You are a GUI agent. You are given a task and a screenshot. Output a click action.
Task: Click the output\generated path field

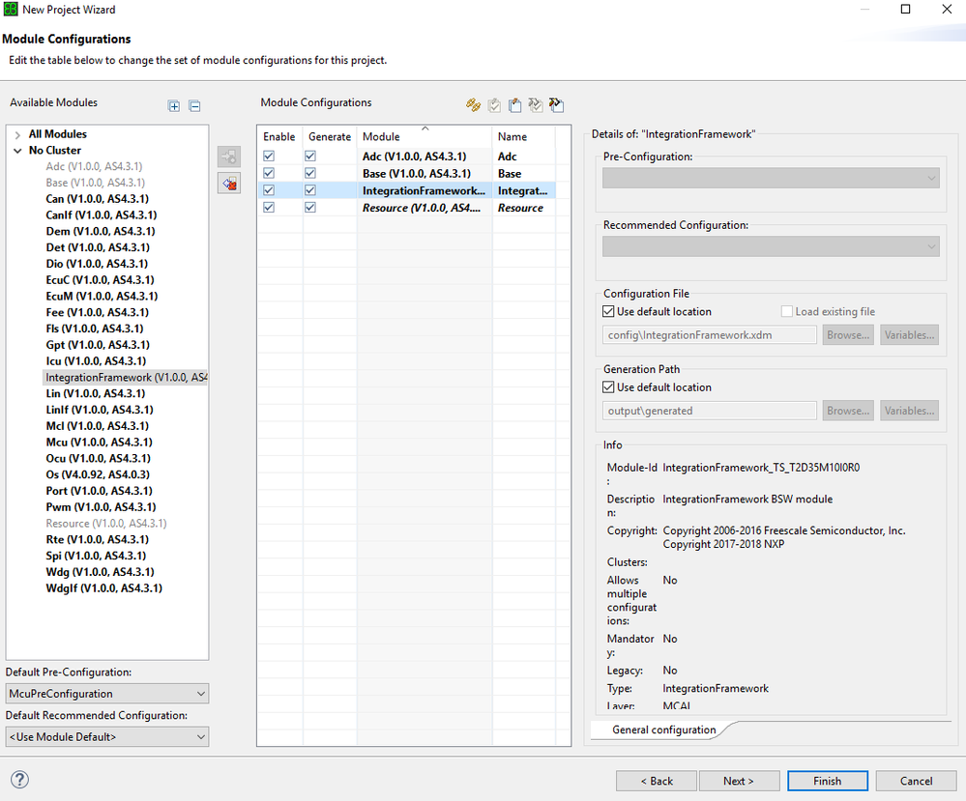coord(710,411)
